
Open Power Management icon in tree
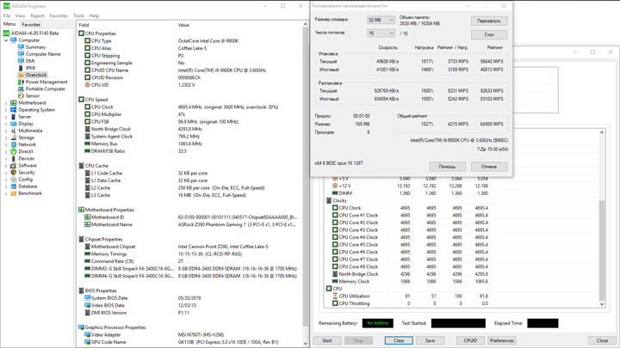coord(21,82)
